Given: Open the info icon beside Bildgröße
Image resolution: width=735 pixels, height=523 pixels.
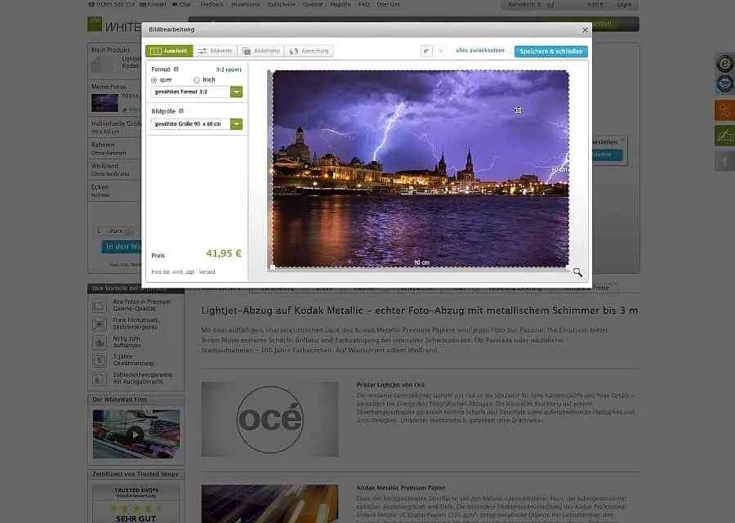Looking at the screenshot, I should pos(181,111).
